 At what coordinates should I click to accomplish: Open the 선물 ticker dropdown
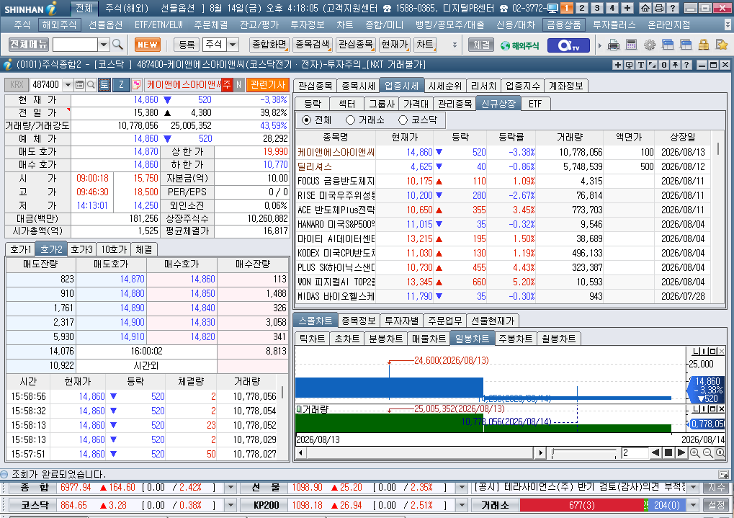[462, 488]
